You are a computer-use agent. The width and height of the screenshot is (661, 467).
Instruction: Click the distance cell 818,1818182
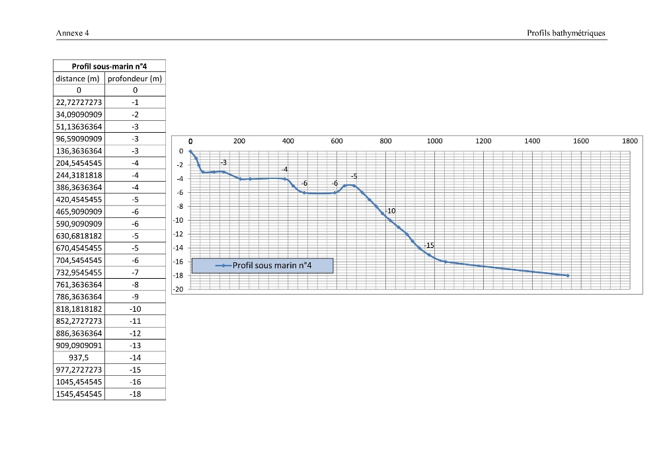pos(79,309)
